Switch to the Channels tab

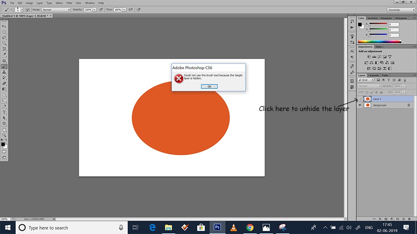373,75
